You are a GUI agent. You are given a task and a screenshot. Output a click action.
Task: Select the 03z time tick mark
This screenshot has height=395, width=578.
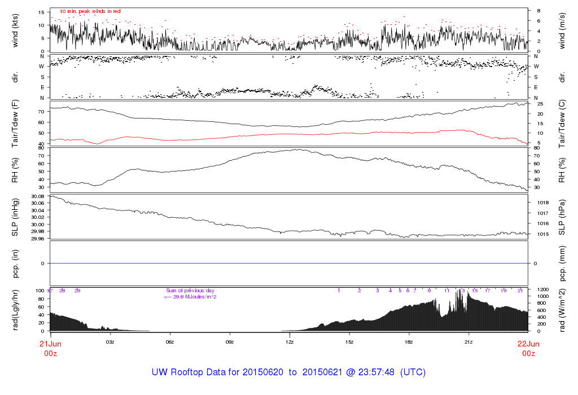click(x=110, y=342)
